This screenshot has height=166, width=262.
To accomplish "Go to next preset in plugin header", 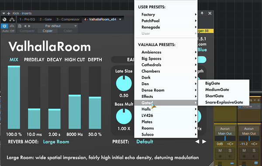I will click(29, 26).
